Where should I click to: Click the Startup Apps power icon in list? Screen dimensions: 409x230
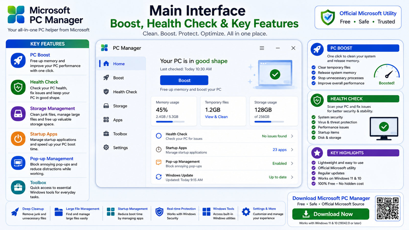[159, 149]
